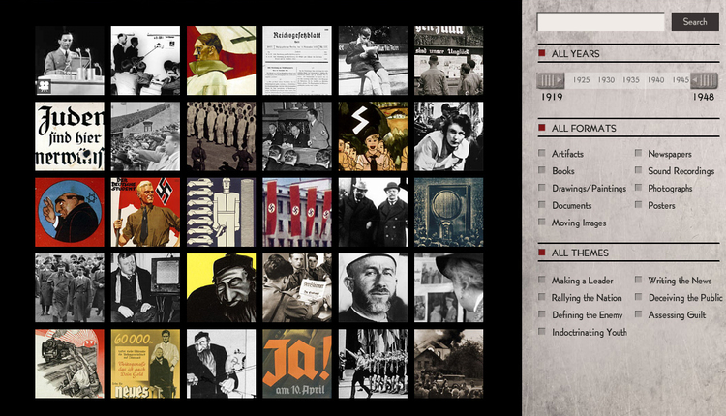
Task: Check the Newspapers format filter
Action: [x=639, y=154]
